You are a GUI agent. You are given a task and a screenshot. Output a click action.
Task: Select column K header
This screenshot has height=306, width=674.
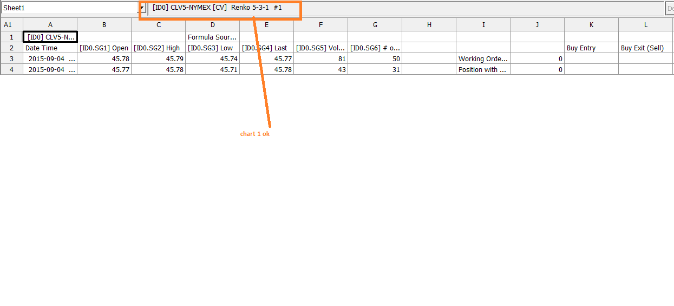click(592, 25)
